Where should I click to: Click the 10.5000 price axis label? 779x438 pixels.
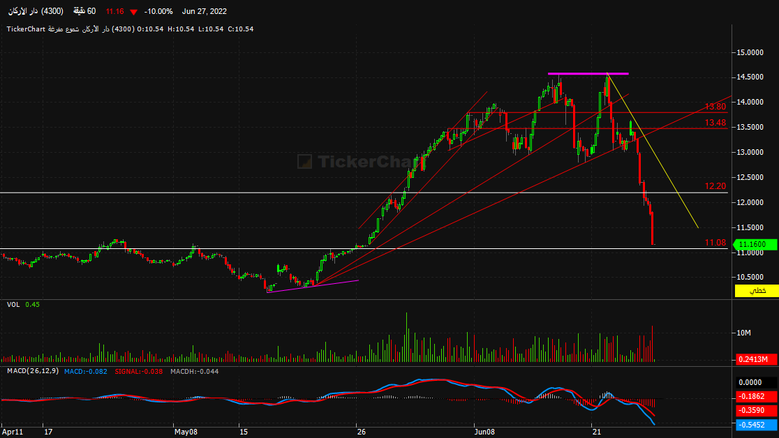click(x=750, y=277)
